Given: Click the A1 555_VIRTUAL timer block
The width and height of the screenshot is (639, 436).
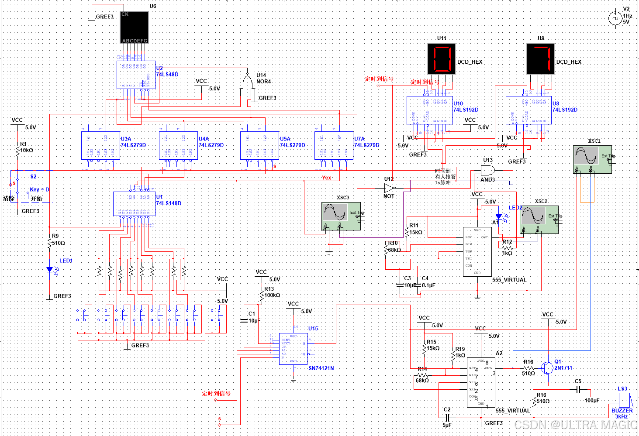Looking at the screenshot, I should click(477, 252).
